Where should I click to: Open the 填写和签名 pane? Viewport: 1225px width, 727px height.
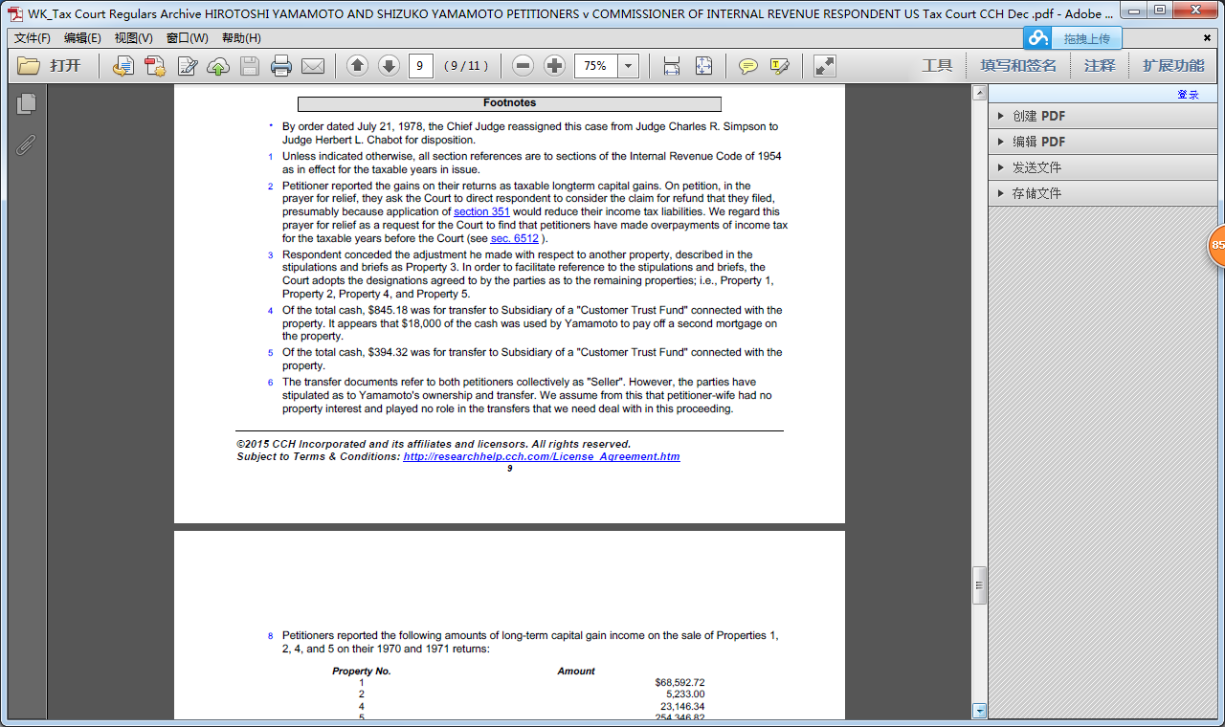[1018, 66]
